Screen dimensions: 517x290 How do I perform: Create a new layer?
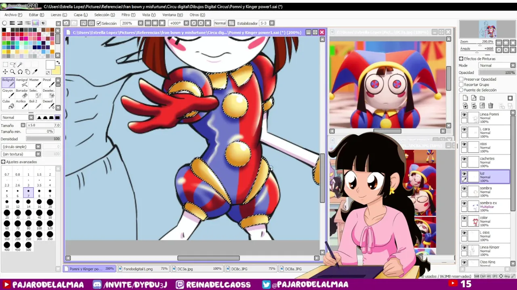(465, 98)
